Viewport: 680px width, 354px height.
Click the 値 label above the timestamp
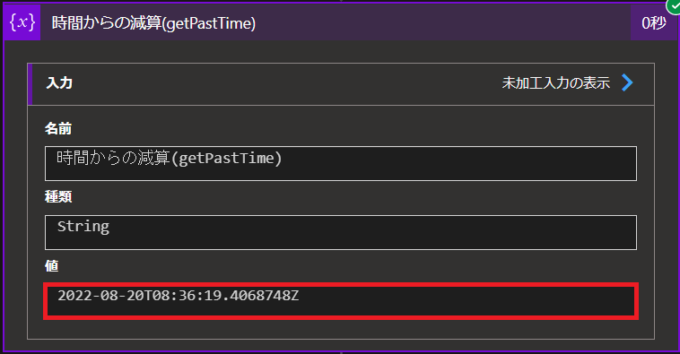click(x=52, y=265)
